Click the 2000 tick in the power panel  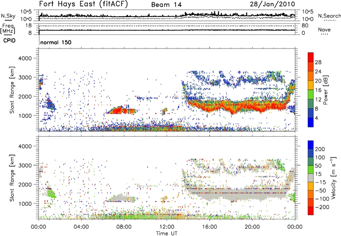25,96
